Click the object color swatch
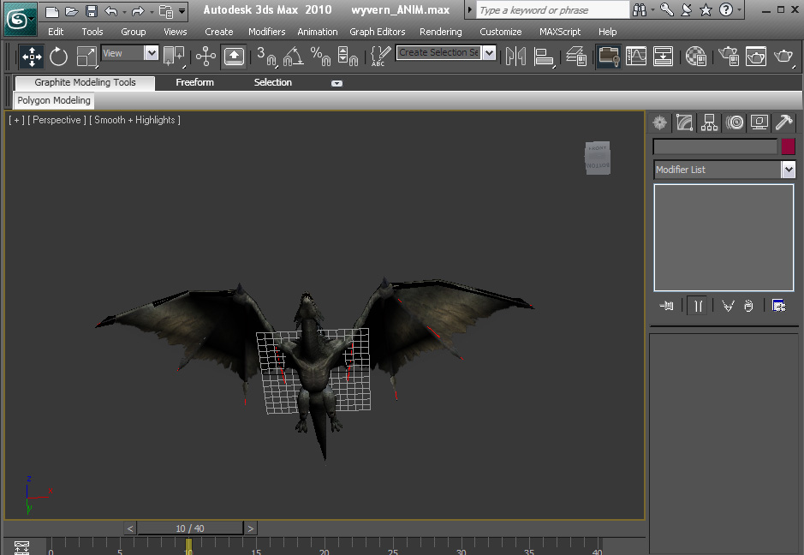The image size is (804, 555). pos(788,146)
